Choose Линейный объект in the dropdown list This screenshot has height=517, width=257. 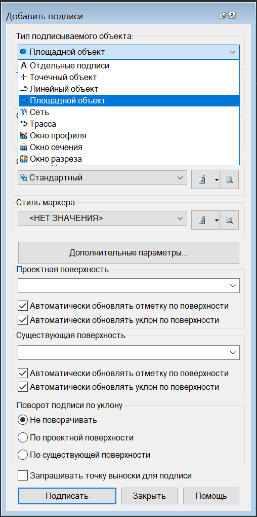128,89
